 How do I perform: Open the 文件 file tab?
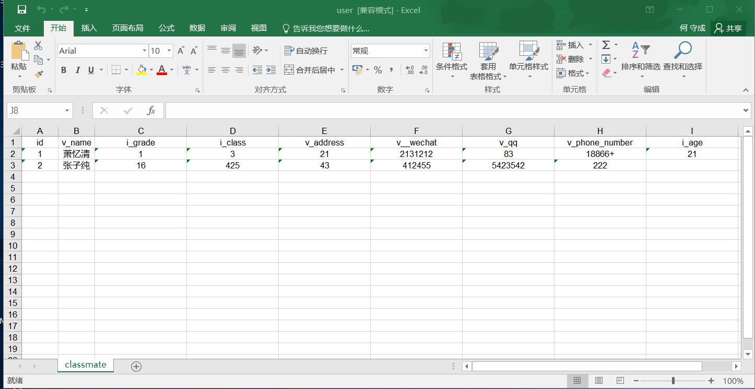click(22, 28)
